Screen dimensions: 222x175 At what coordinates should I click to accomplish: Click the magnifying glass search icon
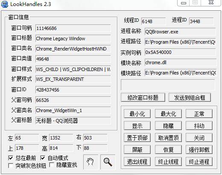(x=108, y=162)
